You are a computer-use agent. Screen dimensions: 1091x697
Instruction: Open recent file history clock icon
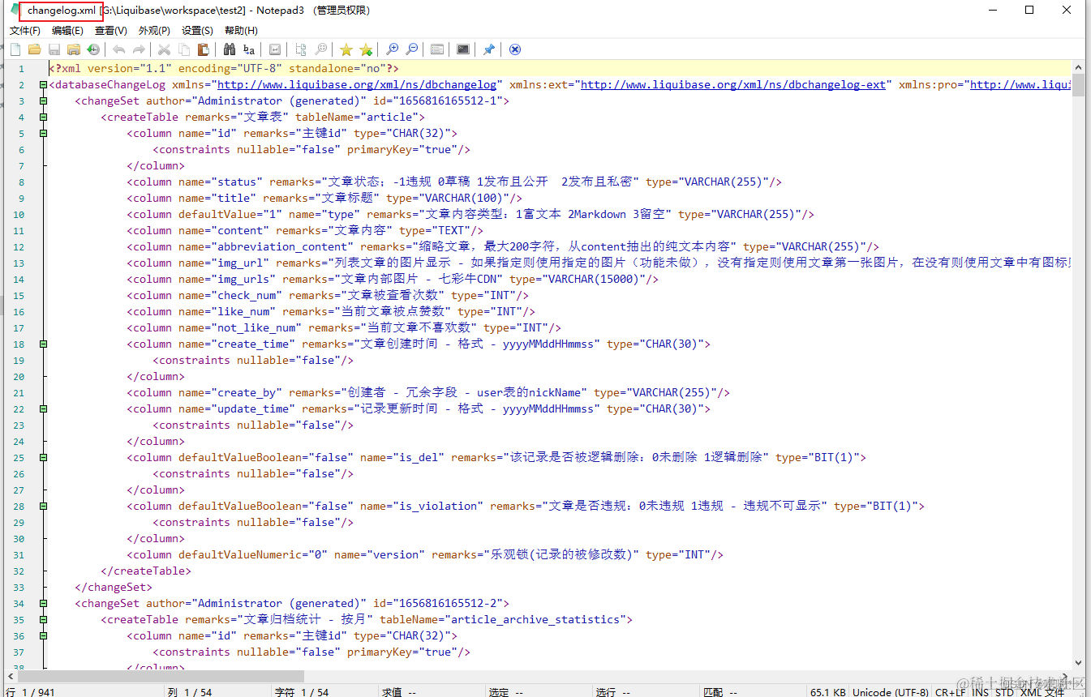(x=93, y=49)
